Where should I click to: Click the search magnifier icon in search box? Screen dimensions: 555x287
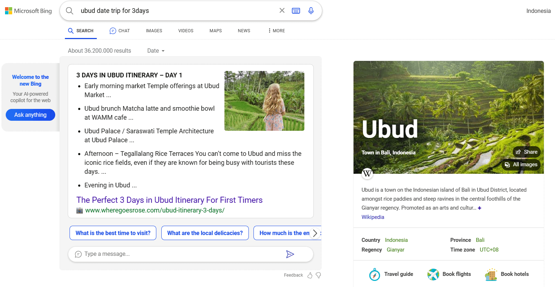click(x=70, y=11)
